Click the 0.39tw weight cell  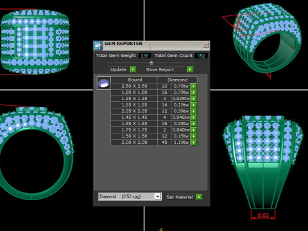coord(181,111)
